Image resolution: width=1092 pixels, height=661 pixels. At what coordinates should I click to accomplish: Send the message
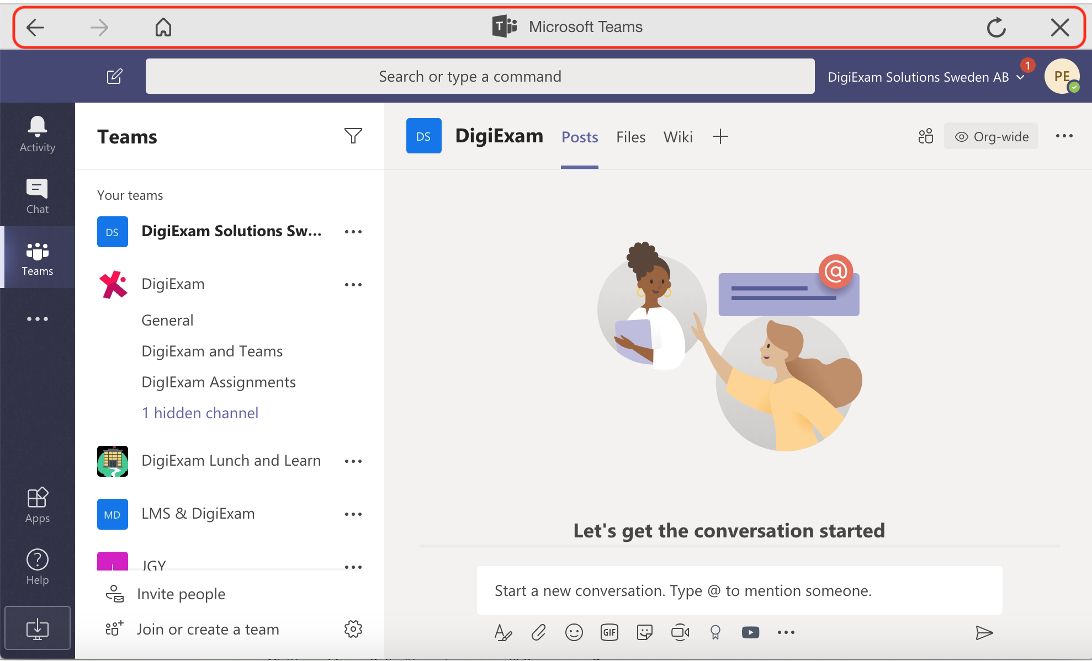(x=985, y=632)
